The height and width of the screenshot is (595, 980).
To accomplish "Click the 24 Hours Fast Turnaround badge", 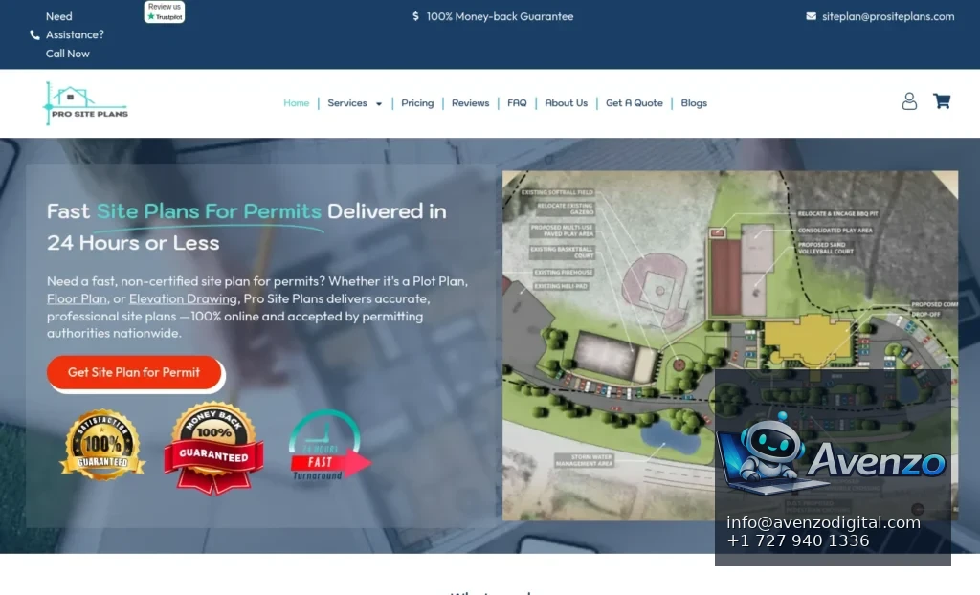I will coord(328,445).
